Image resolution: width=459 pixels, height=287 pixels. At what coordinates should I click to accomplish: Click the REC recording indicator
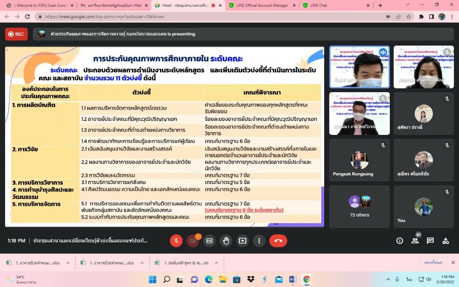16,34
